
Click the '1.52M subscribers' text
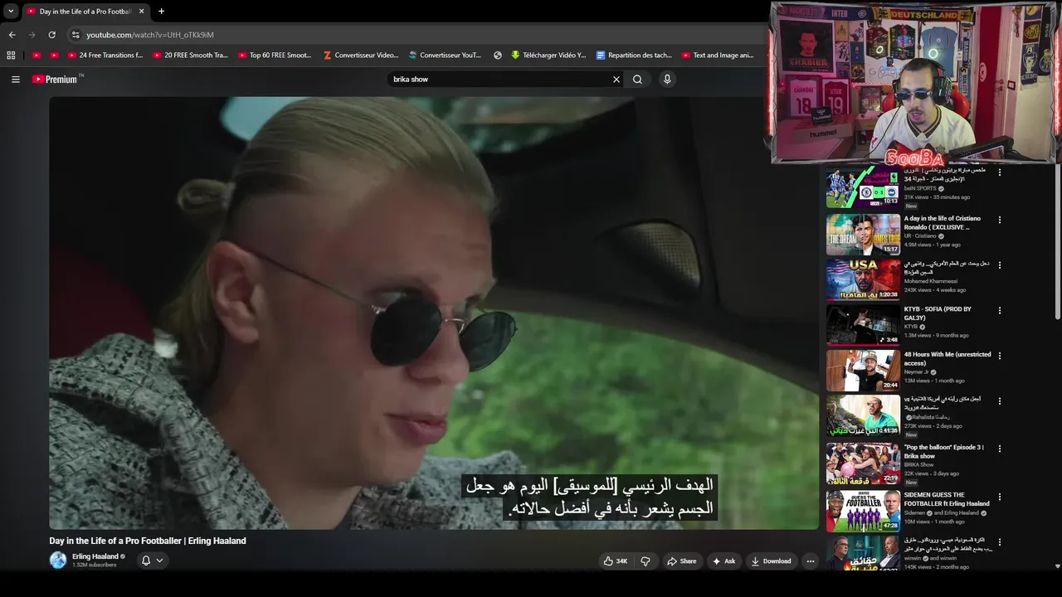pyautogui.click(x=94, y=565)
